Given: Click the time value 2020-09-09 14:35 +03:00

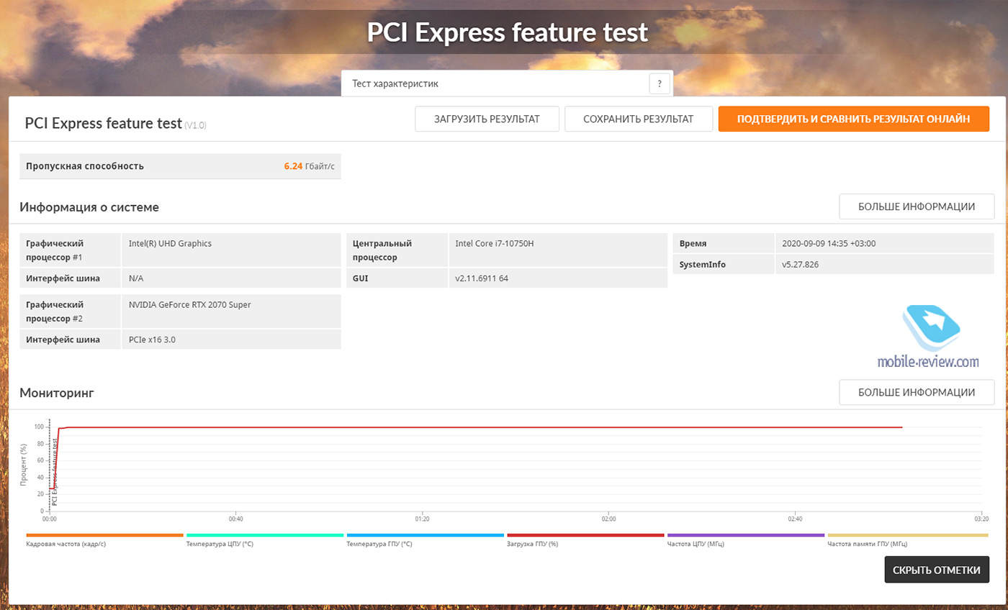Looking at the screenshot, I should tap(829, 243).
